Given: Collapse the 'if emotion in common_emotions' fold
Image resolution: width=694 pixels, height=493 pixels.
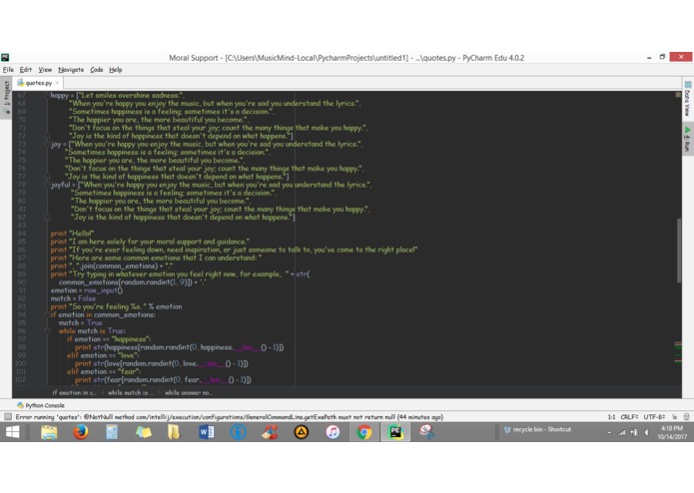Looking at the screenshot, I should [47, 314].
